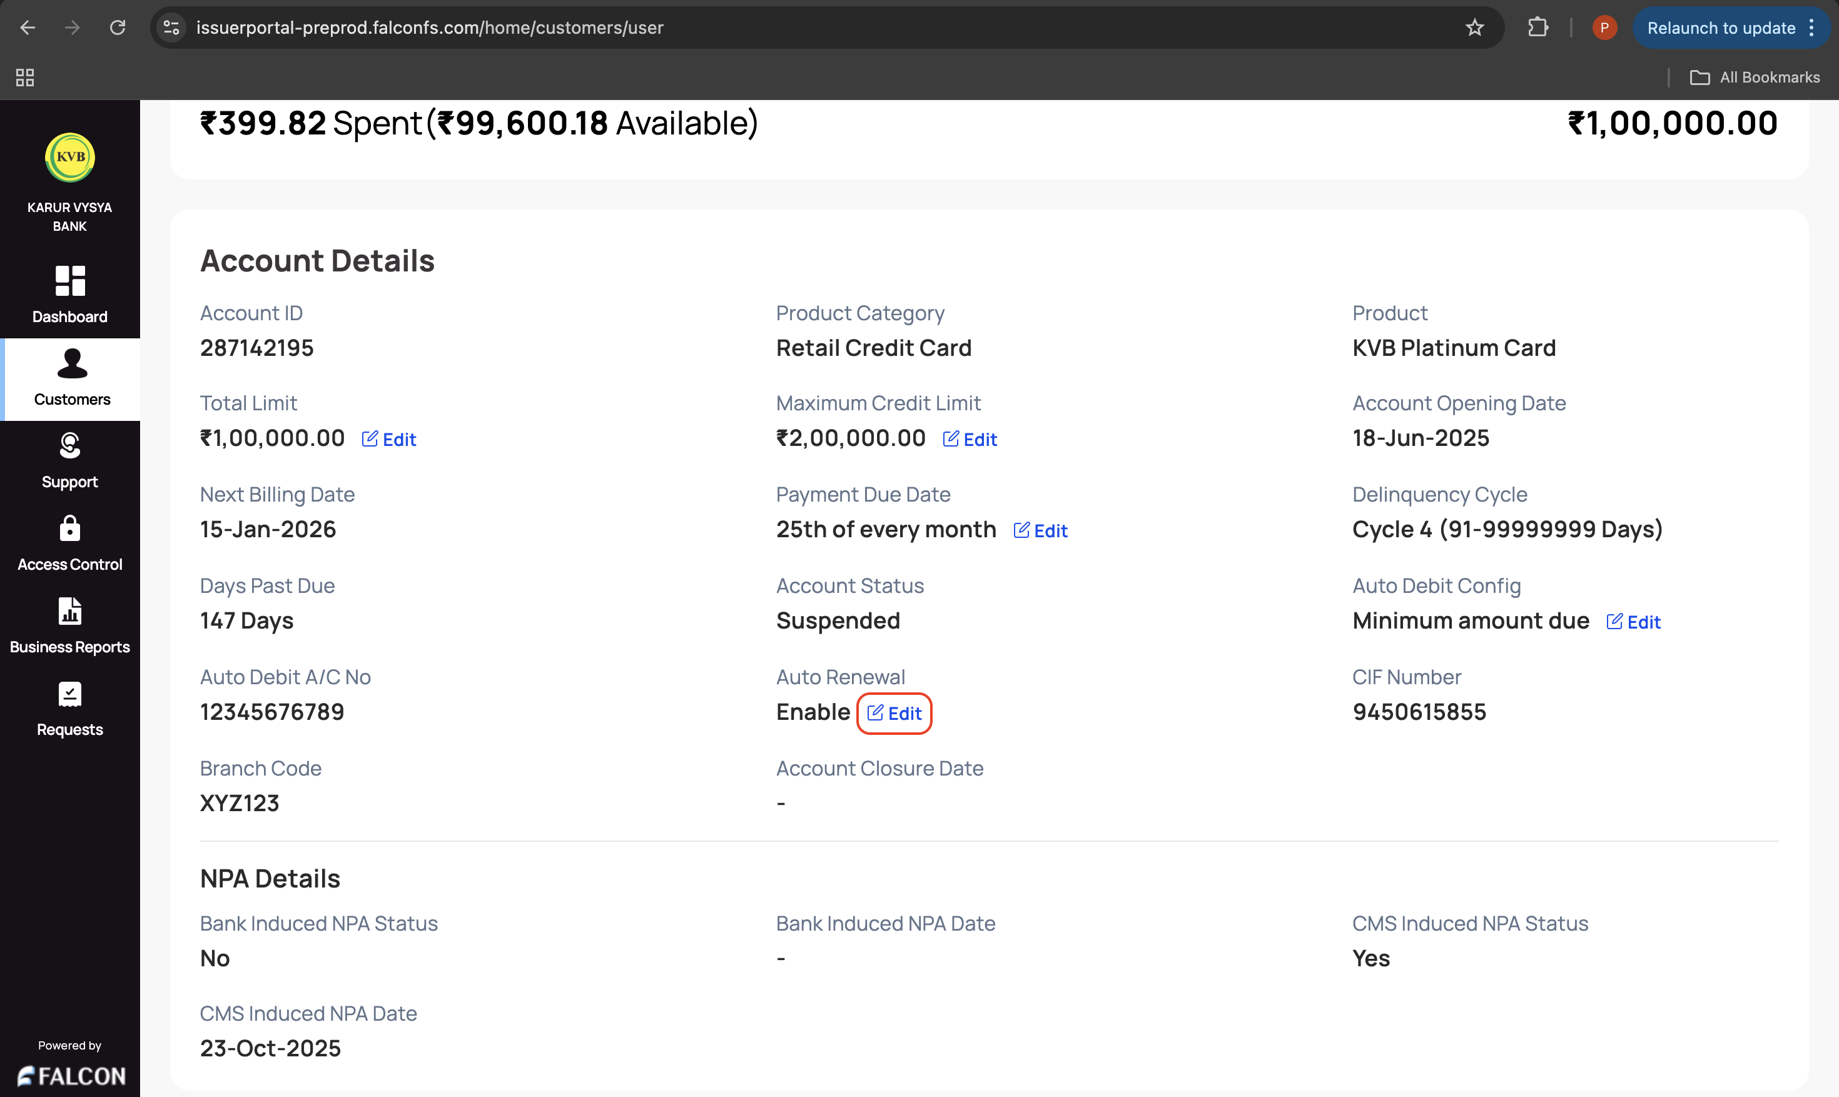The image size is (1839, 1097).
Task: Edit the Total Limit value
Action: pyautogui.click(x=389, y=440)
